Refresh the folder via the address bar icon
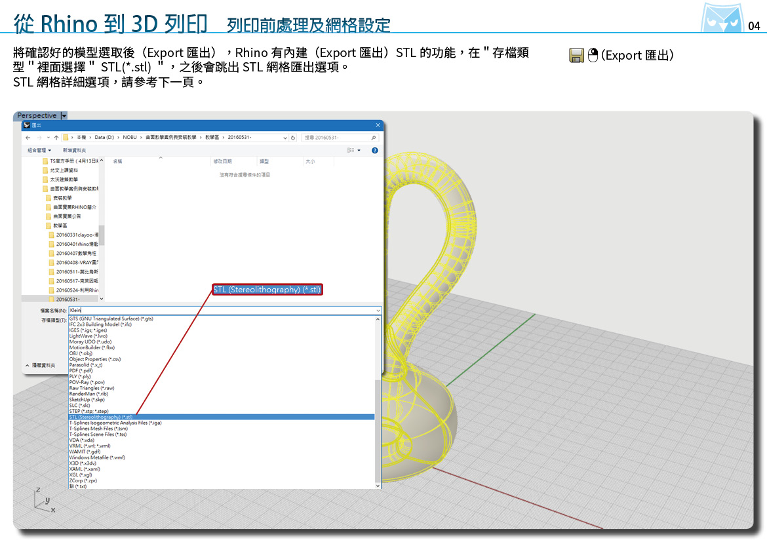 [x=293, y=138]
